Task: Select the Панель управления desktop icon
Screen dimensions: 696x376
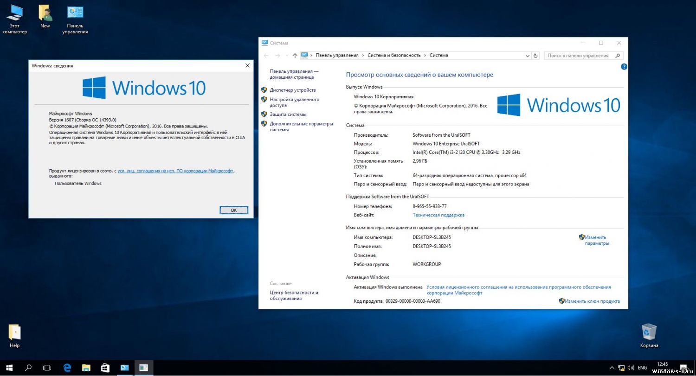Action: [x=75, y=19]
